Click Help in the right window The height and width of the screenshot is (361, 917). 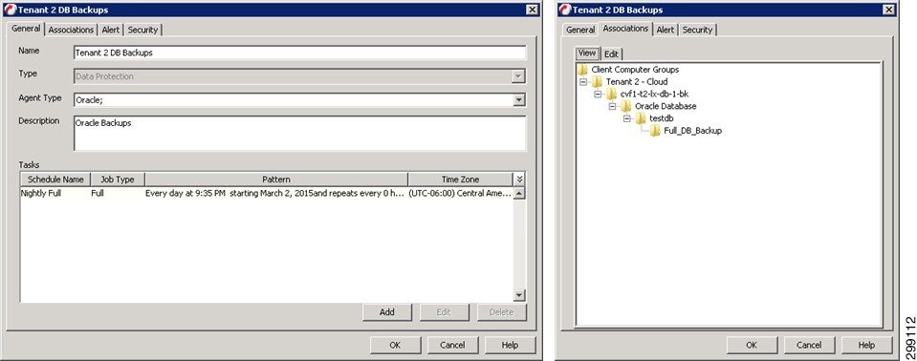pyautogui.click(x=866, y=345)
